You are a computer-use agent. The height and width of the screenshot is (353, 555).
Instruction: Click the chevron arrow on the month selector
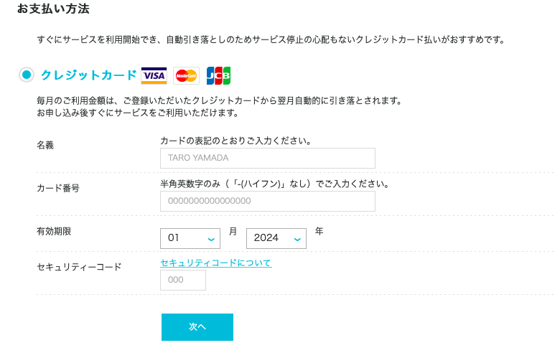[x=211, y=240]
